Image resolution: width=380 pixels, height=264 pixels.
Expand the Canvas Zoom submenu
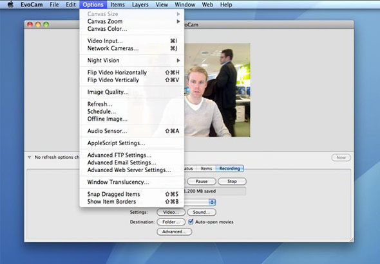click(x=132, y=21)
